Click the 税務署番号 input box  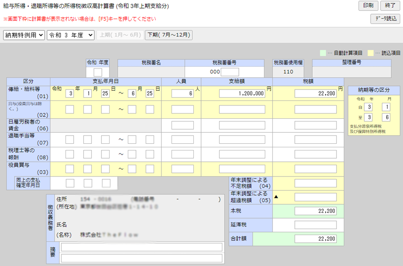pos(230,72)
